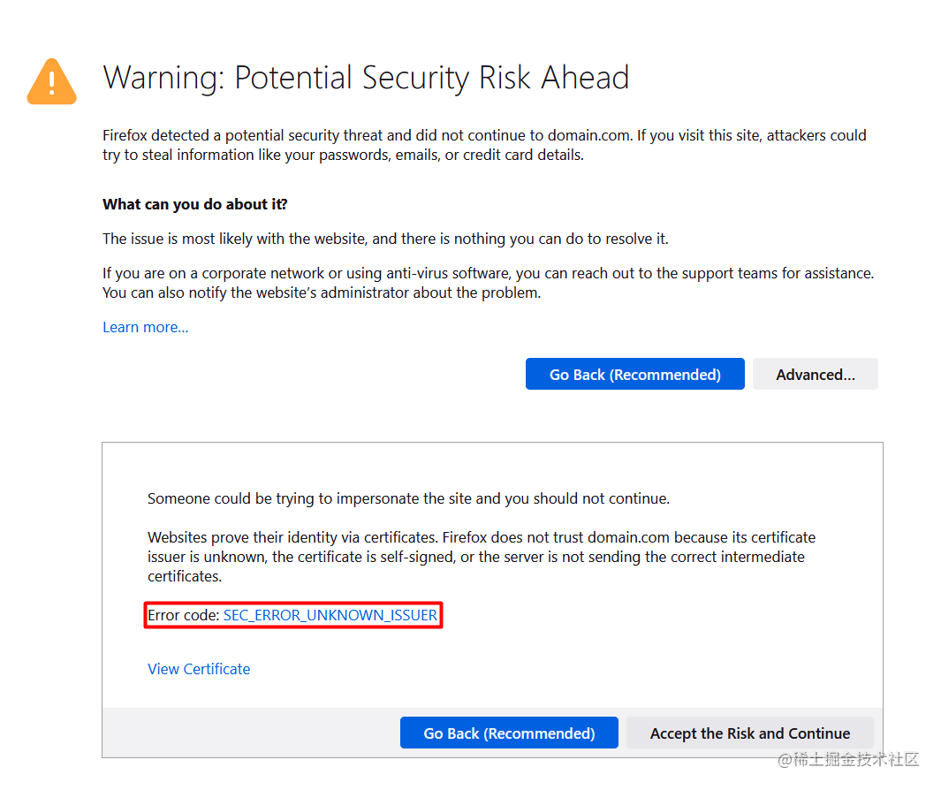The width and height of the screenshot is (941, 790).
Task: Expand the Advanced... options
Action: click(x=814, y=374)
